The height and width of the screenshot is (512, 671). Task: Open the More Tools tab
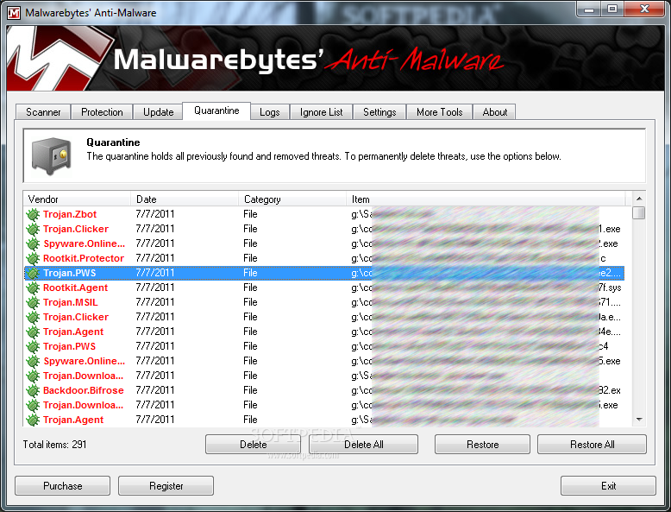[440, 112]
